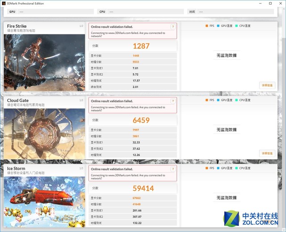Click Fire Strike graphics score 1448
The height and width of the screenshot is (232, 286).
pos(136,55)
